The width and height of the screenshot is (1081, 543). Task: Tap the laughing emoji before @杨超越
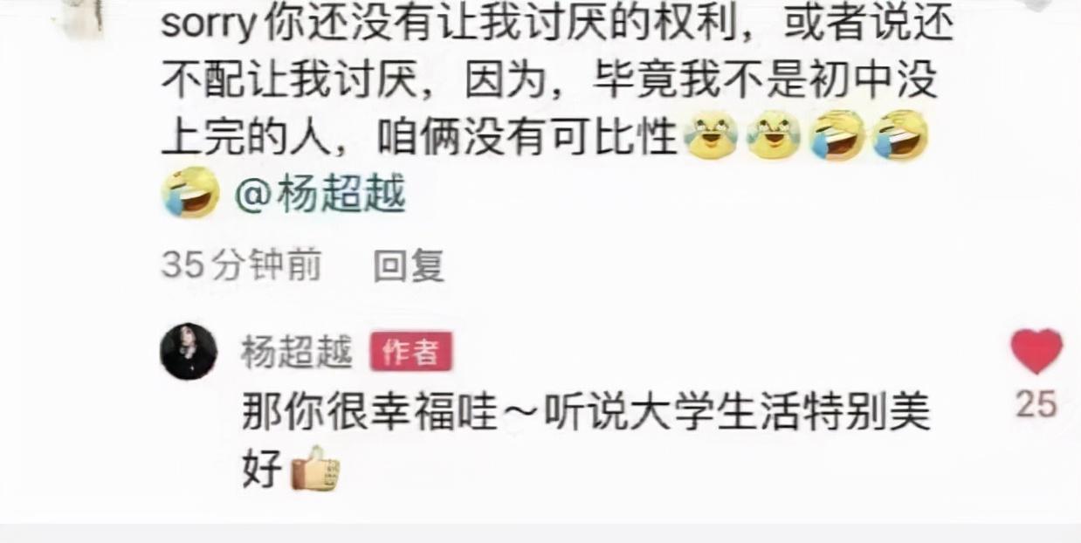coord(190,192)
